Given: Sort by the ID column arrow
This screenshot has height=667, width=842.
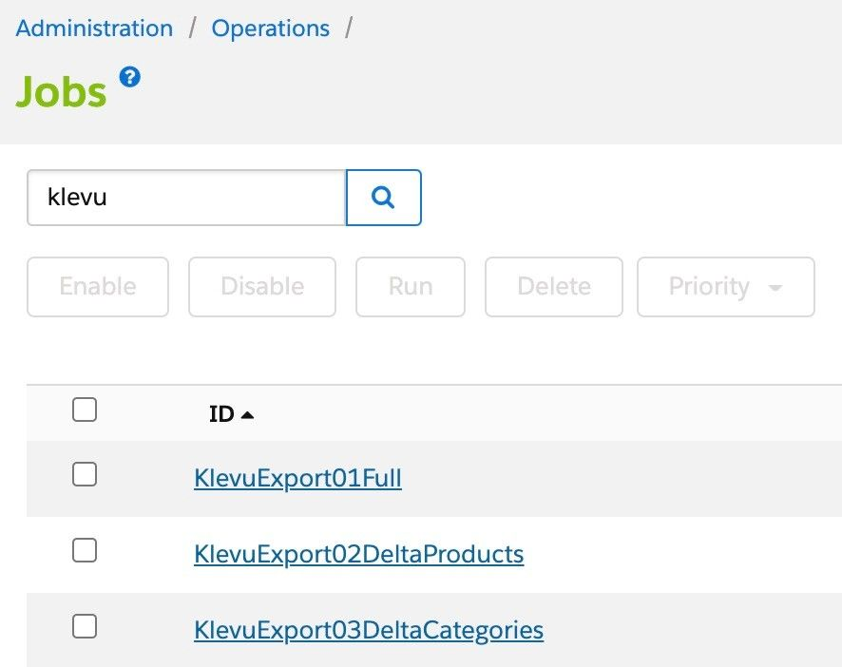Looking at the screenshot, I should [247, 414].
